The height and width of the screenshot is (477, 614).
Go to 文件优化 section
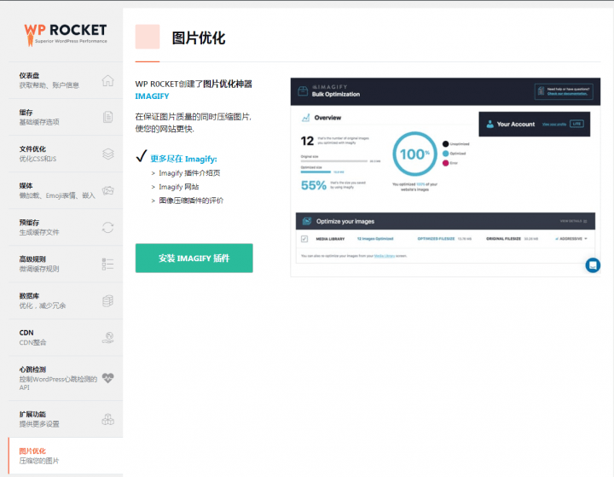click(x=66, y=154)
